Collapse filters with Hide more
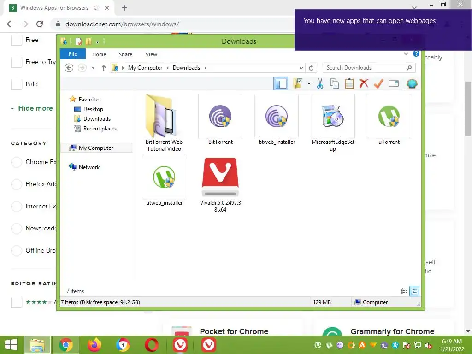Viewport: 472px width, 354px height. pyautogui.click(x=32, y=108)
